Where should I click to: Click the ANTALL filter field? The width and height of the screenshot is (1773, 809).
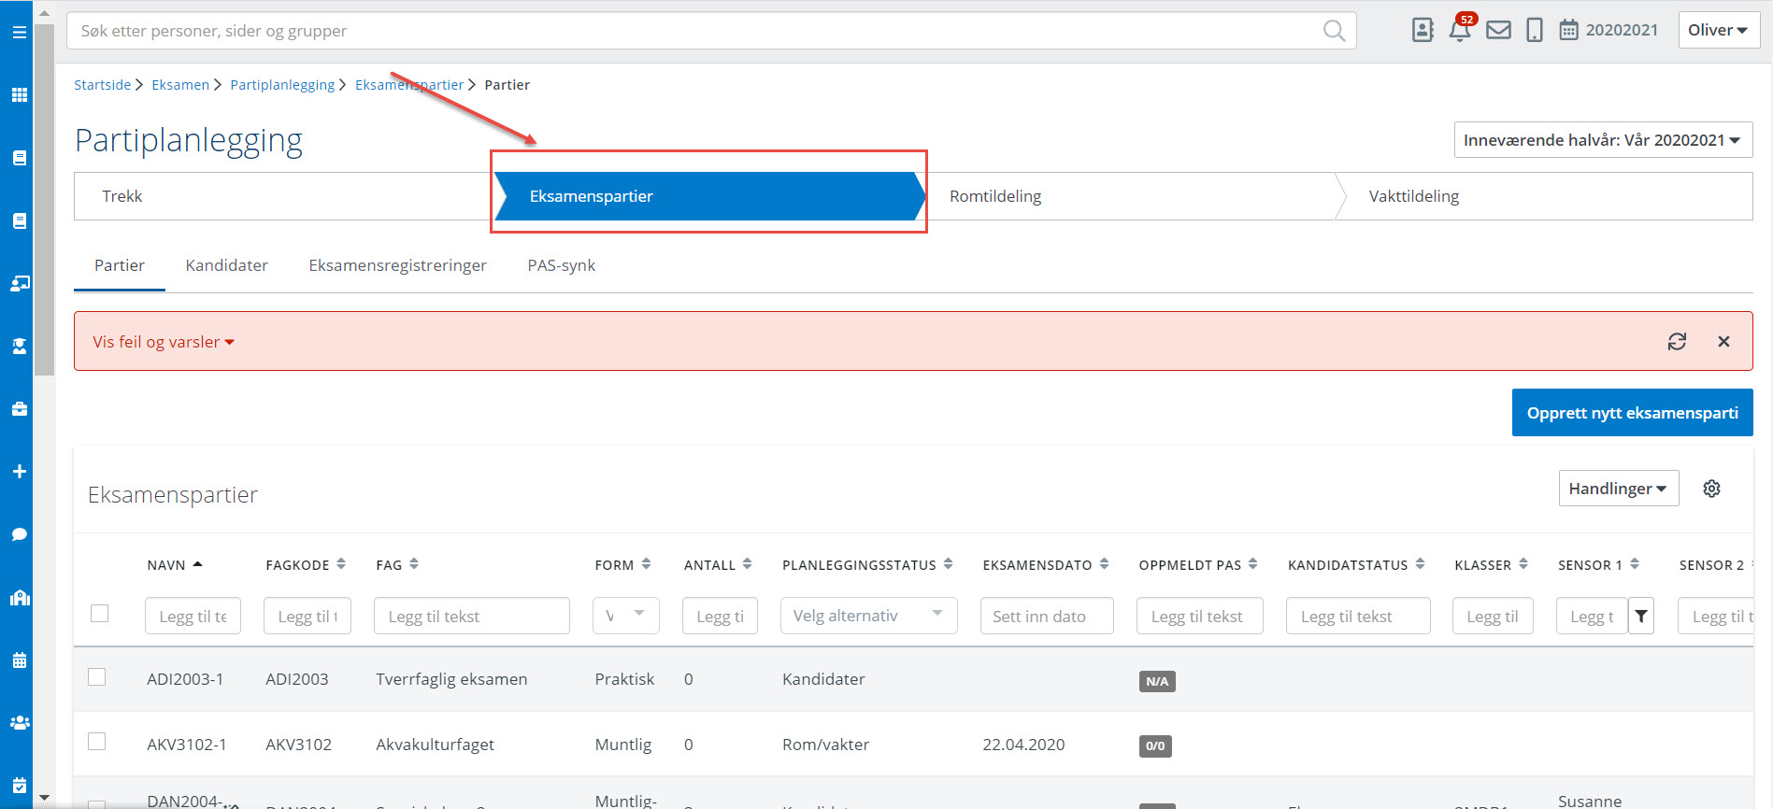pos(720,616)
